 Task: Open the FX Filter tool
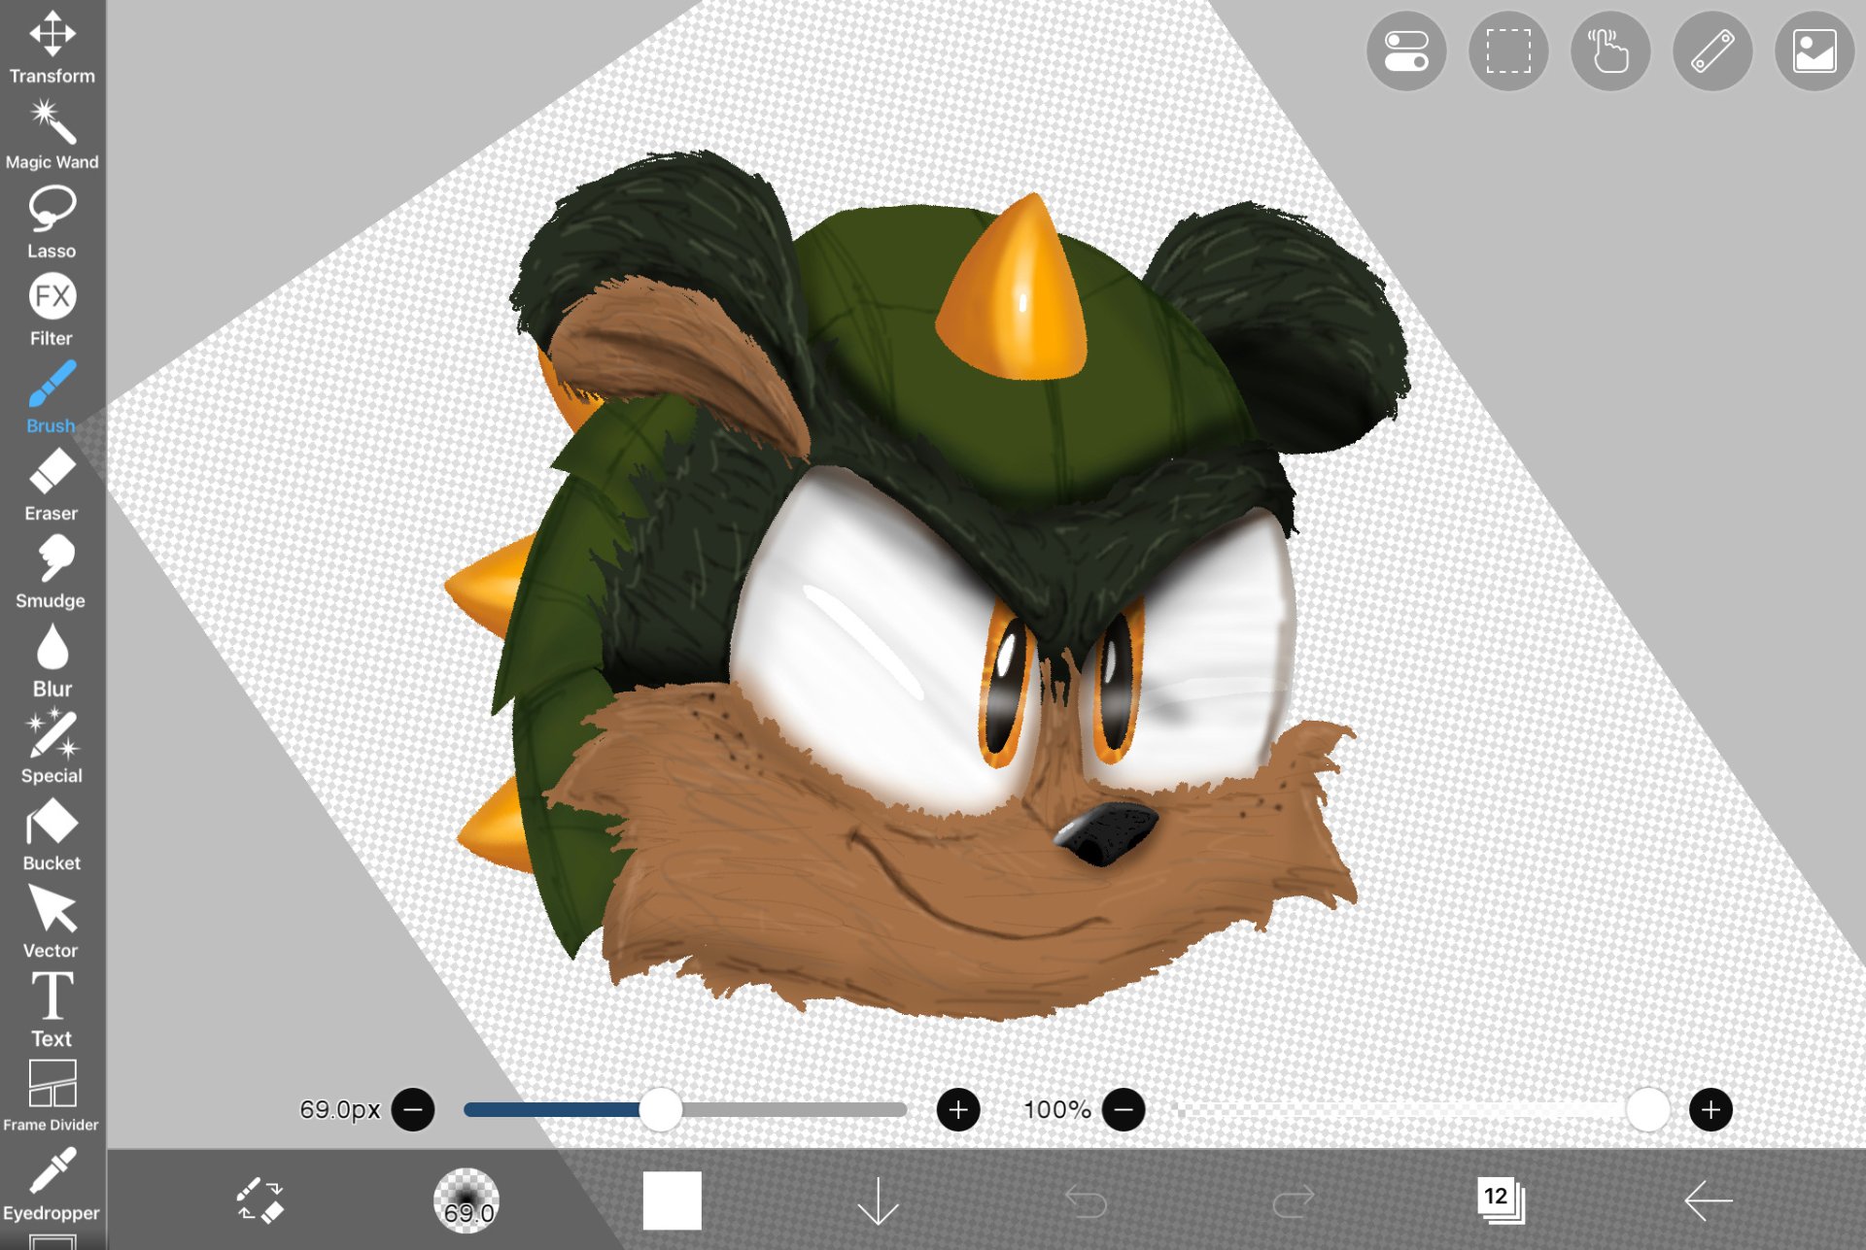coord(52,310)
